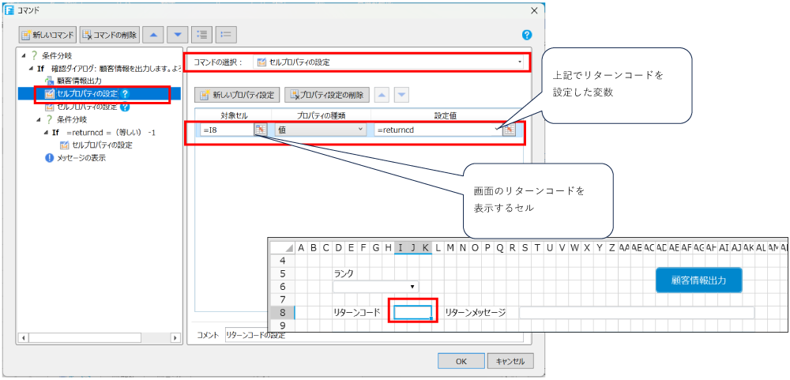Screen dimensions: 790x380
Task: Click the リターンコード label on the sheet
Action: click(x=357, y=313)
